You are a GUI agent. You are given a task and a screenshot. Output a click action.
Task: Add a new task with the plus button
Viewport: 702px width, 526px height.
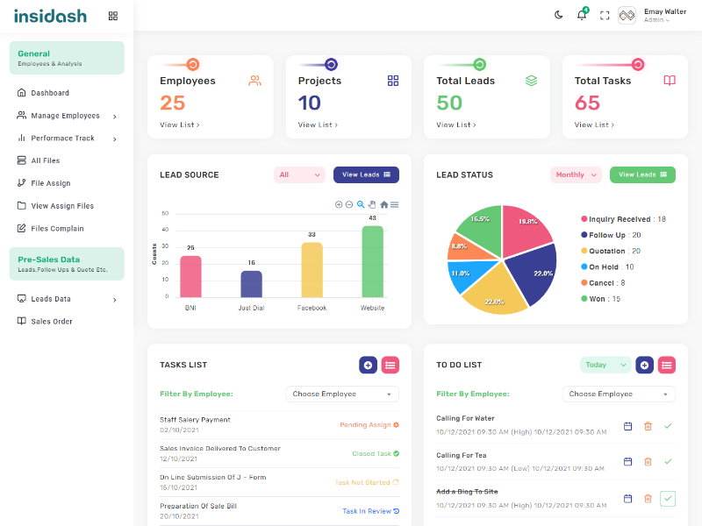[368, 365]
